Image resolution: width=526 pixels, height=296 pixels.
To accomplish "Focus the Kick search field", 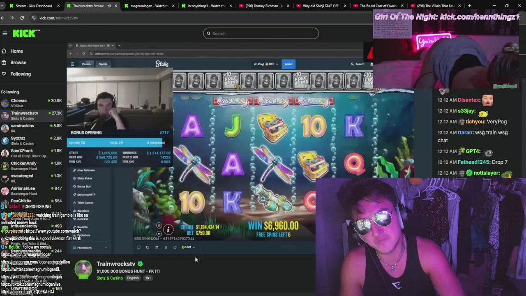I will [261, 34].
